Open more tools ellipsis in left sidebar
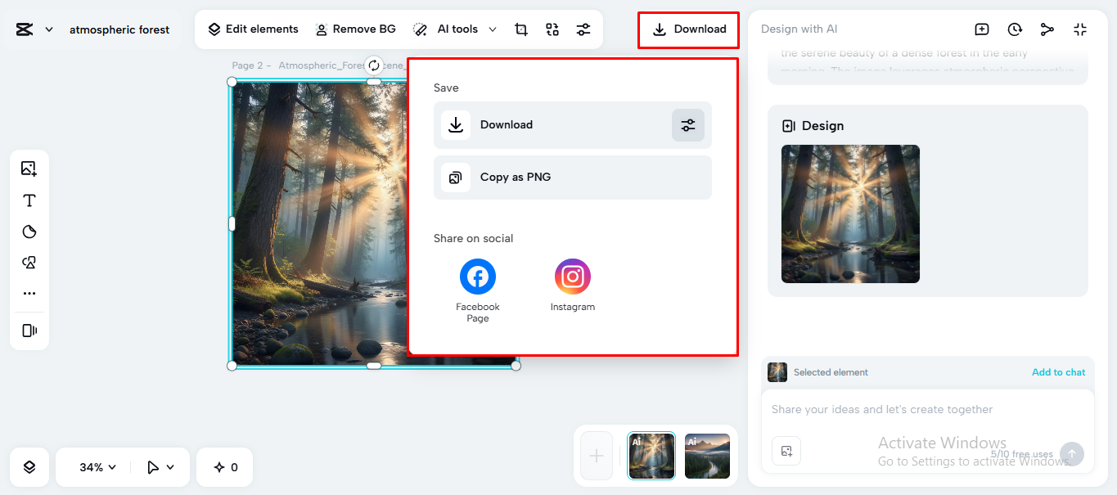 click(x=29, y=293)
